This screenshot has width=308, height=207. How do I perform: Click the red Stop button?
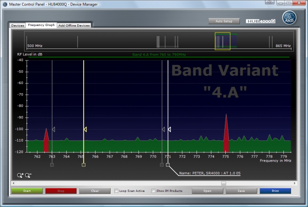[61, 191]
